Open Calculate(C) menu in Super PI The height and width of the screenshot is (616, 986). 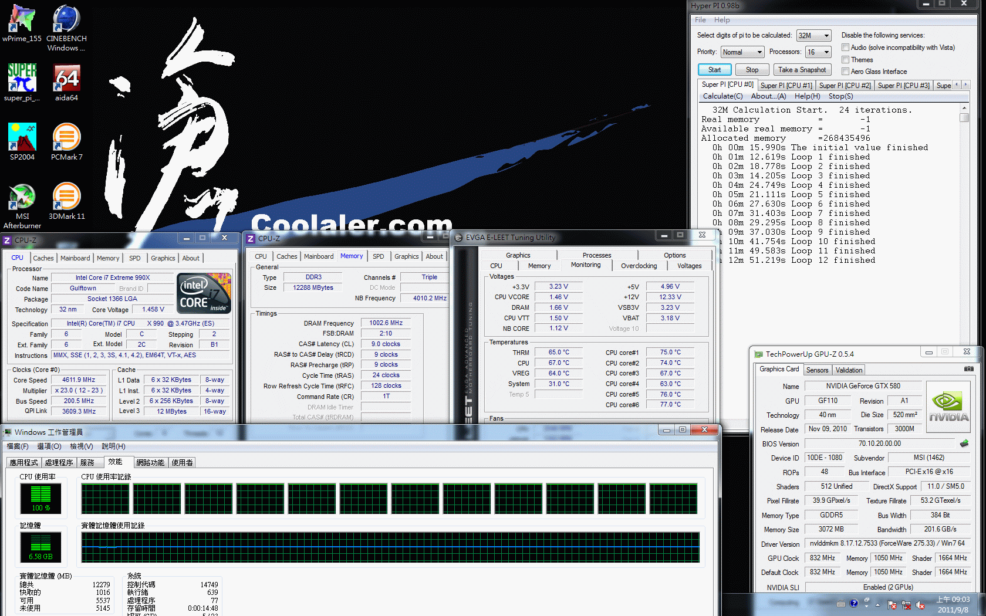(722, 96)
